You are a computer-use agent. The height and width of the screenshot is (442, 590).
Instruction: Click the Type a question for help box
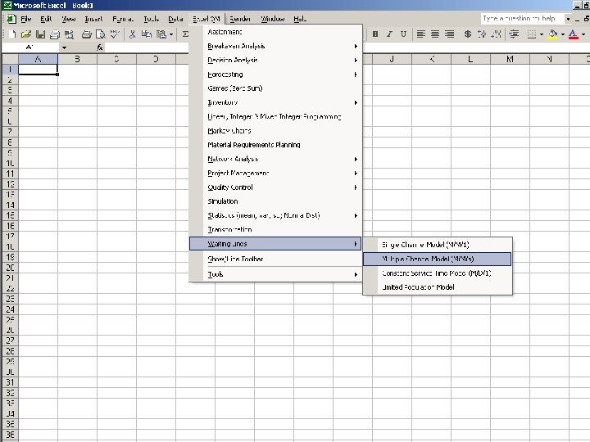522,18
